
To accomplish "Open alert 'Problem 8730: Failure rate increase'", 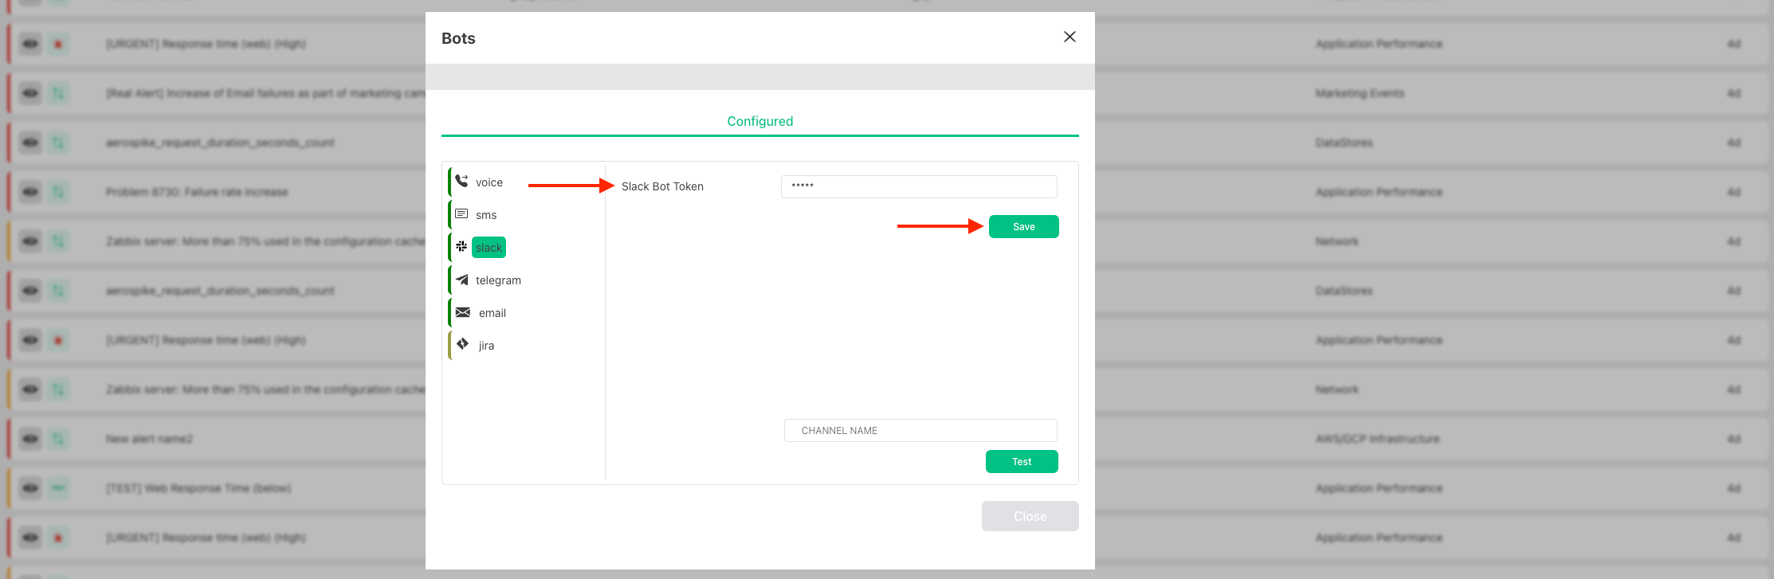I will pos(197,192).
